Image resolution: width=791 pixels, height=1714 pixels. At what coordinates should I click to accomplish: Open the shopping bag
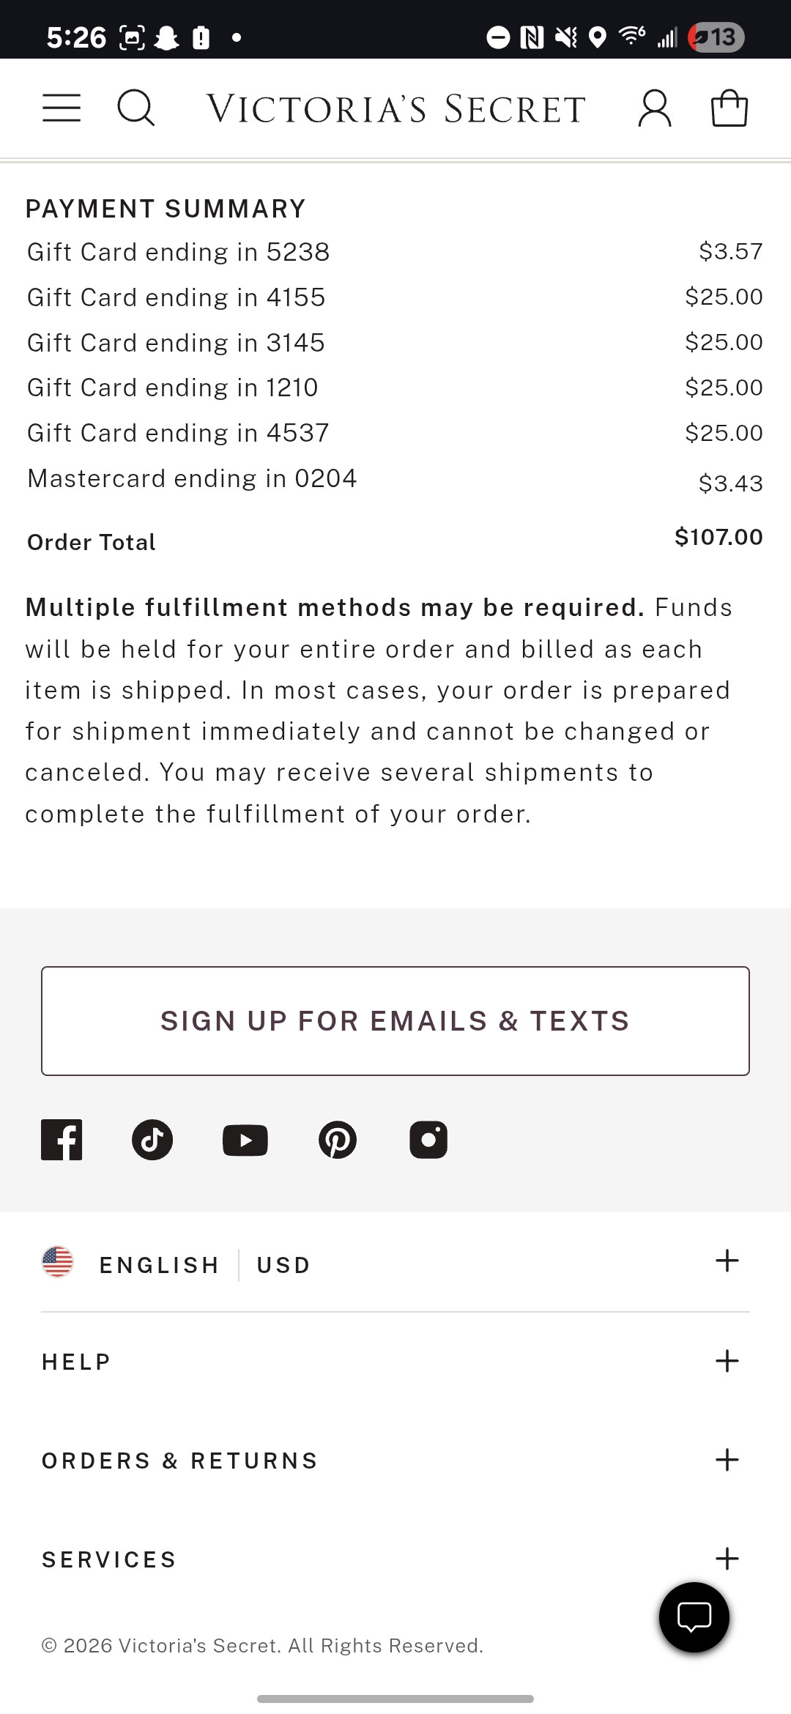click(x=729, y=108)
